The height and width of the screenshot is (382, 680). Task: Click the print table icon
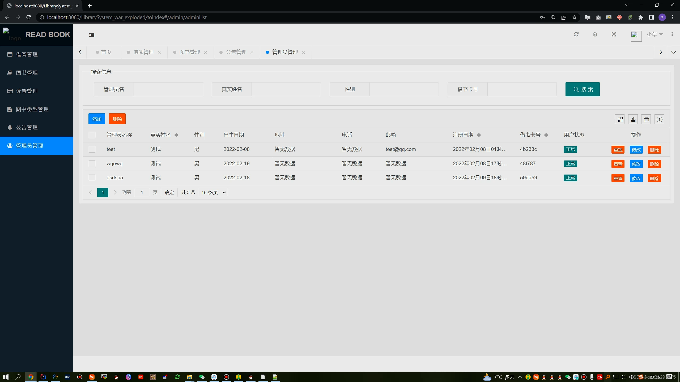click(646, 119)
